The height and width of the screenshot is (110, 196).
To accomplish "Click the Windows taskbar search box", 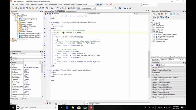I will [37, 108].
